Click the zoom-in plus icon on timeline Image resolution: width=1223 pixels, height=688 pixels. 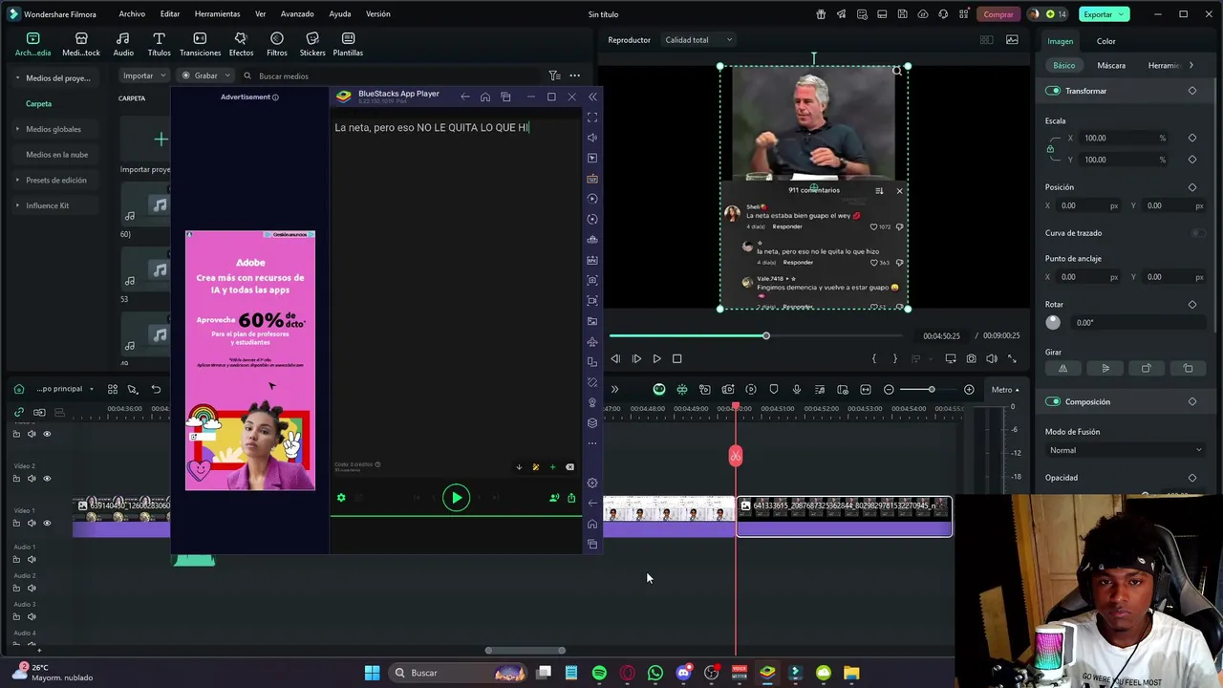[x=969, y=389]
